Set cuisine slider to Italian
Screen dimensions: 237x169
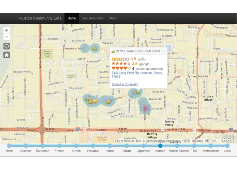point(127,146)
